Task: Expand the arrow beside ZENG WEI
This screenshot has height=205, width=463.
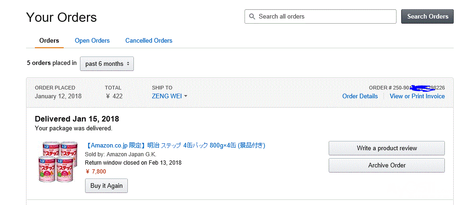Action: 186,96
